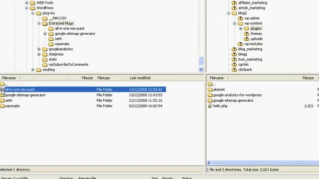This screenshot has height=179, width=319.
Task: Click the affiliate_marketing unknown-folder icon
Action: click(x=234, y=3)
